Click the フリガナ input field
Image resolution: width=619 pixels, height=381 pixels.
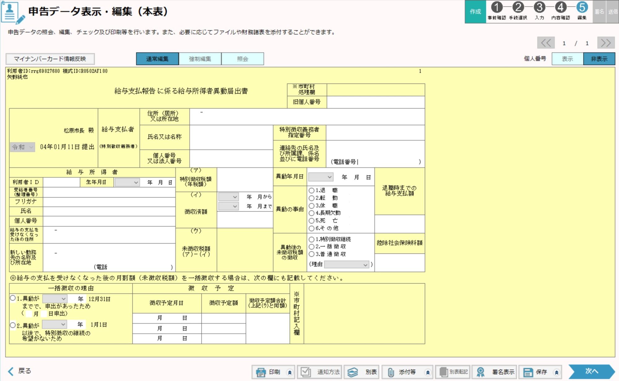click(x=109, y=202)
